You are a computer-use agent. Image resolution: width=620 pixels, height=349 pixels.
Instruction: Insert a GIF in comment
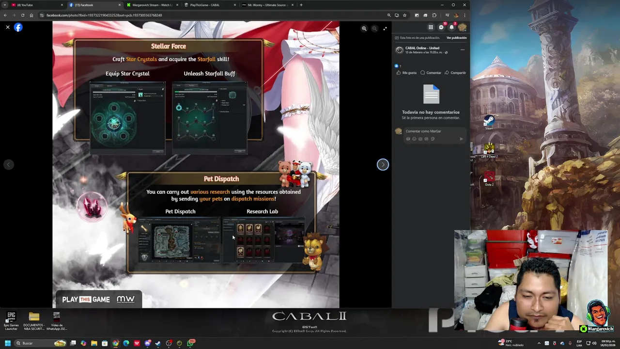point(427,139)
